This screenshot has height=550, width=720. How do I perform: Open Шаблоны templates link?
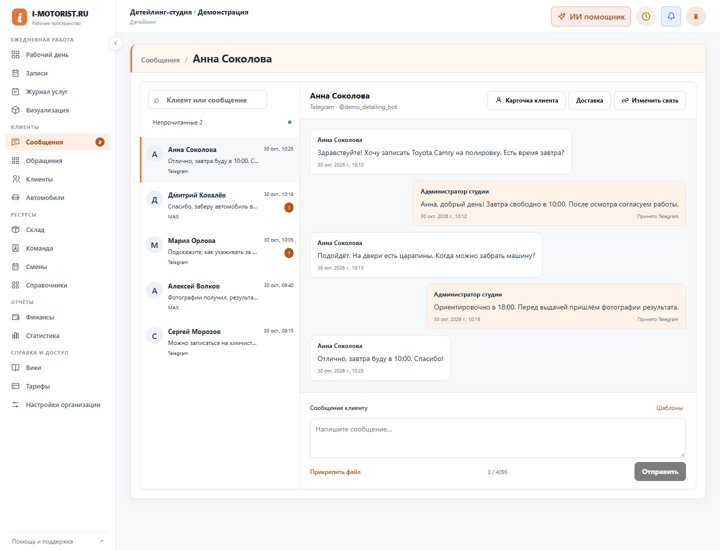669,408
